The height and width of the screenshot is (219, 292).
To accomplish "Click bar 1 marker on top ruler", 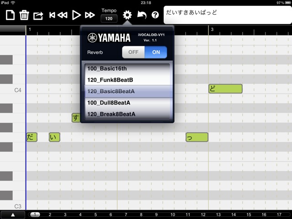I will (x=30, y=29).
